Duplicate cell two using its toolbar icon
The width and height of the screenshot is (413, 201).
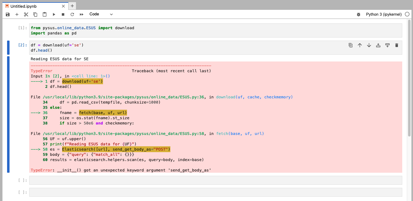coord(350,45)
